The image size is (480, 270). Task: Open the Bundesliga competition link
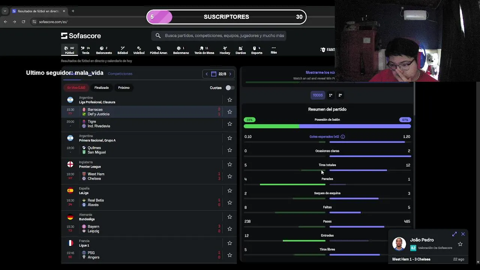point(87,219)
